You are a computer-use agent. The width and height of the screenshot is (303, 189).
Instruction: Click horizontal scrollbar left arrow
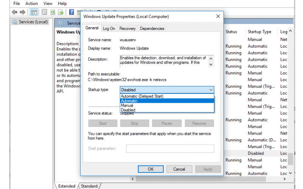point(133,179)
